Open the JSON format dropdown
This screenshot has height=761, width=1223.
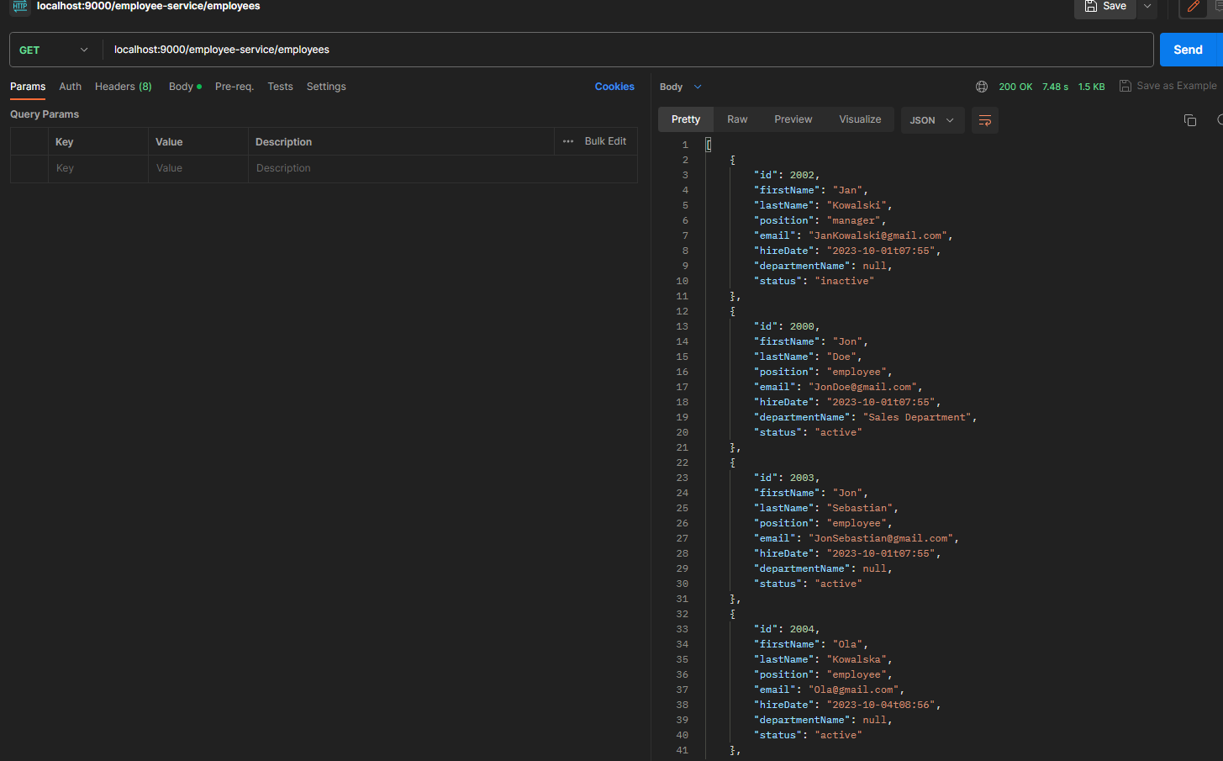coord(932,119)
